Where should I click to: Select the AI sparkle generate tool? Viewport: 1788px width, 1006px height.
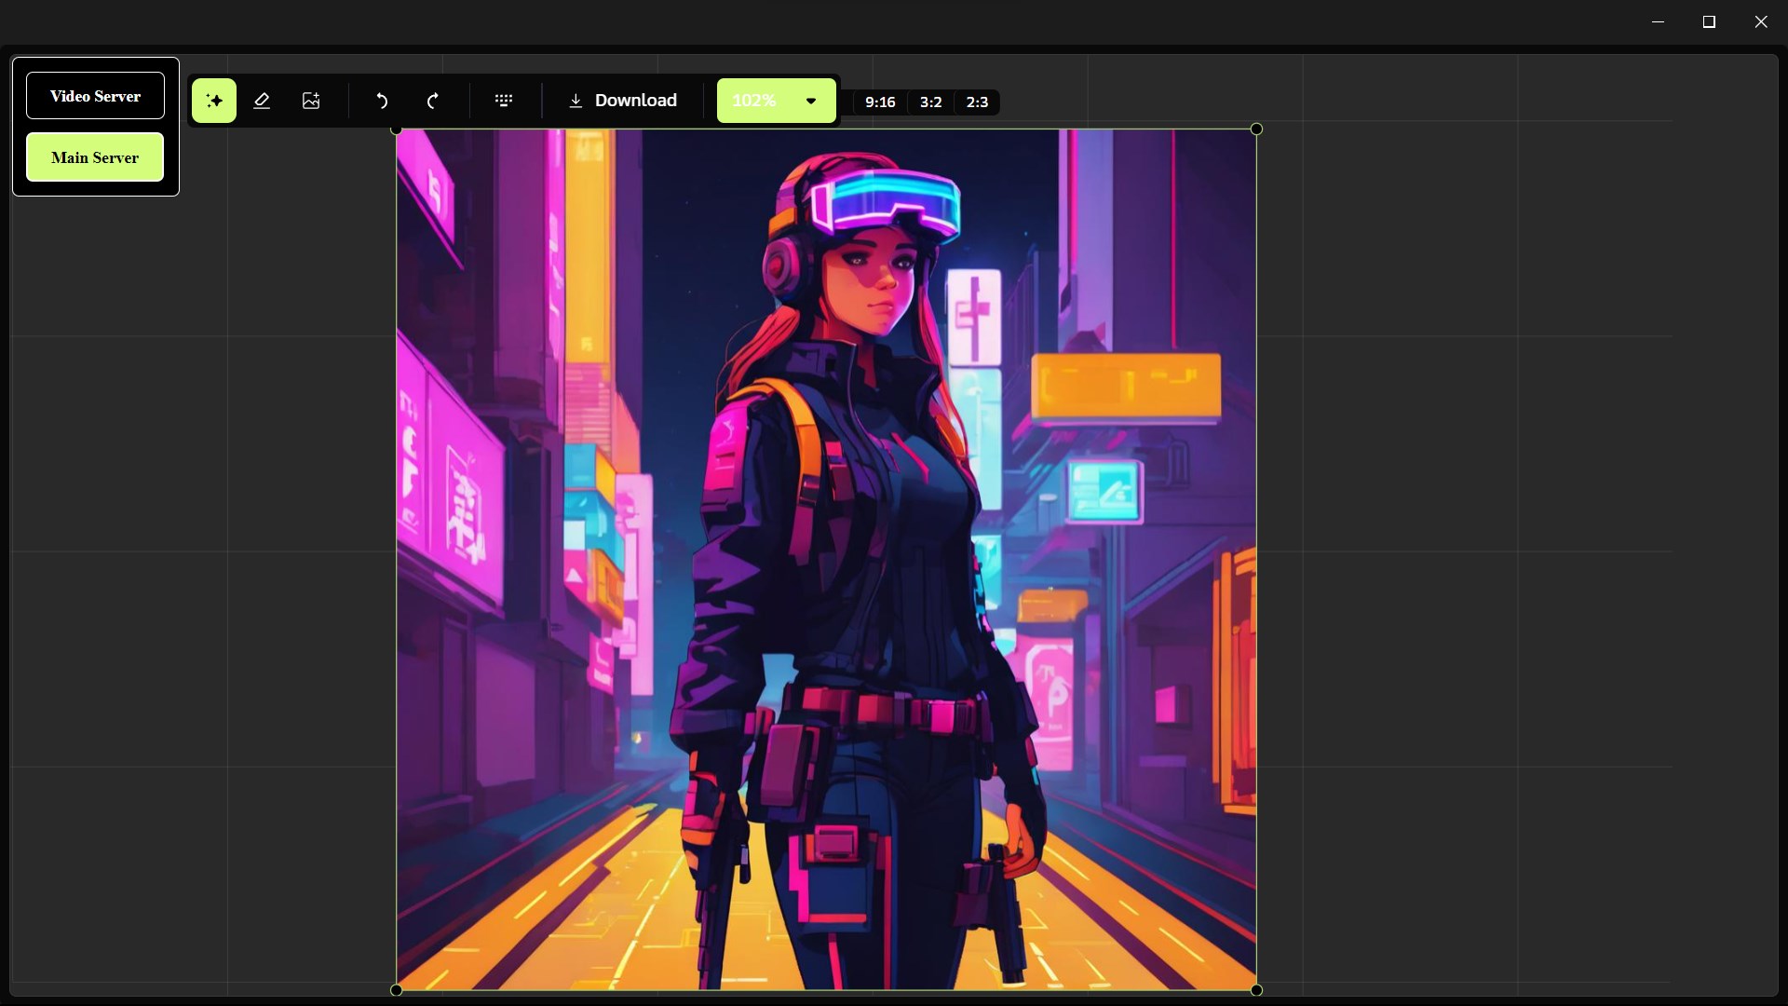[x=214, y=101]
